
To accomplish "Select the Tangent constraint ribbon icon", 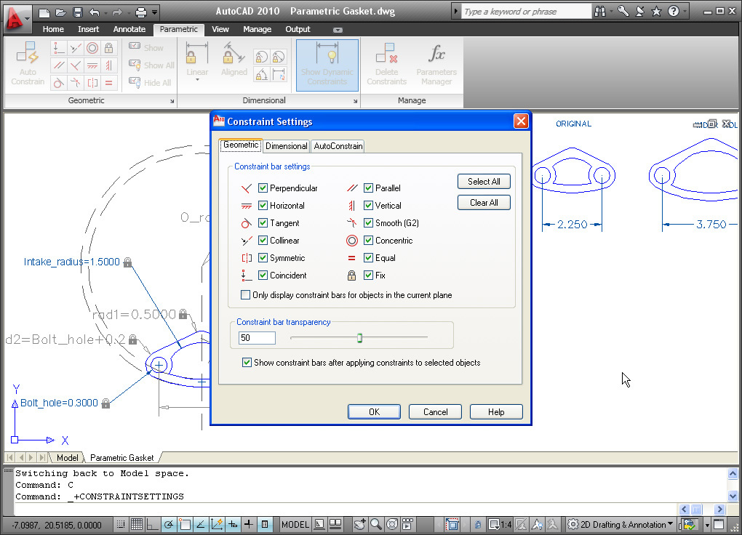I will tap(58, 84).
